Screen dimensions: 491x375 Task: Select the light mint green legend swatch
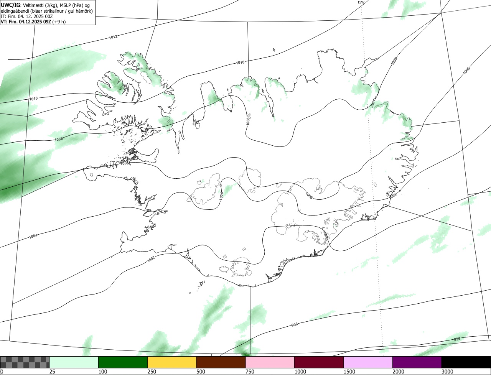pos(74,362)
